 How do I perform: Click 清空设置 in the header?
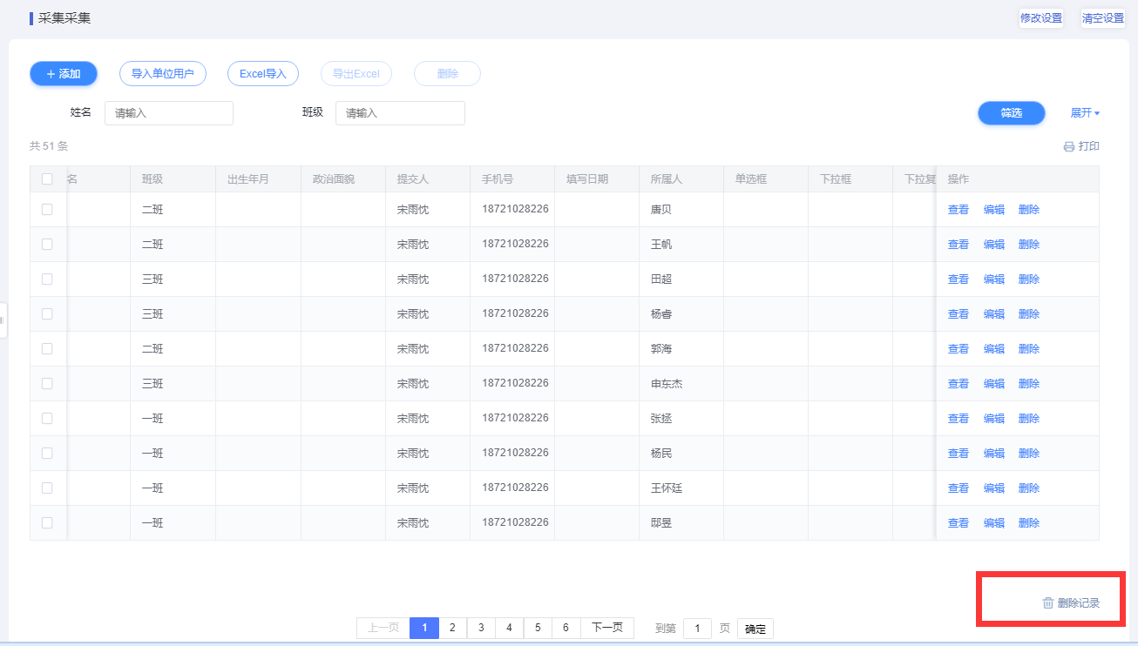pyautogui.click(x=1102, y=18)
